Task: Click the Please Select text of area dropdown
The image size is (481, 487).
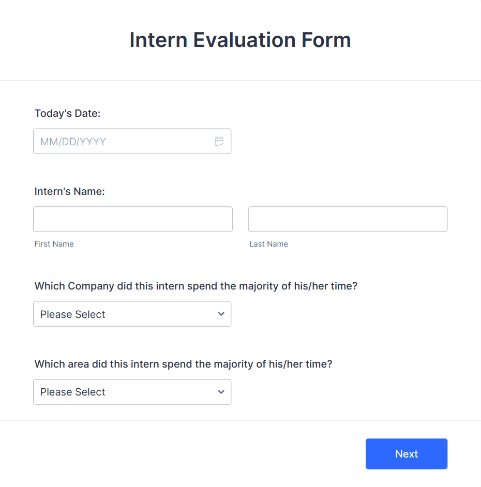Action: click(72, 392)
